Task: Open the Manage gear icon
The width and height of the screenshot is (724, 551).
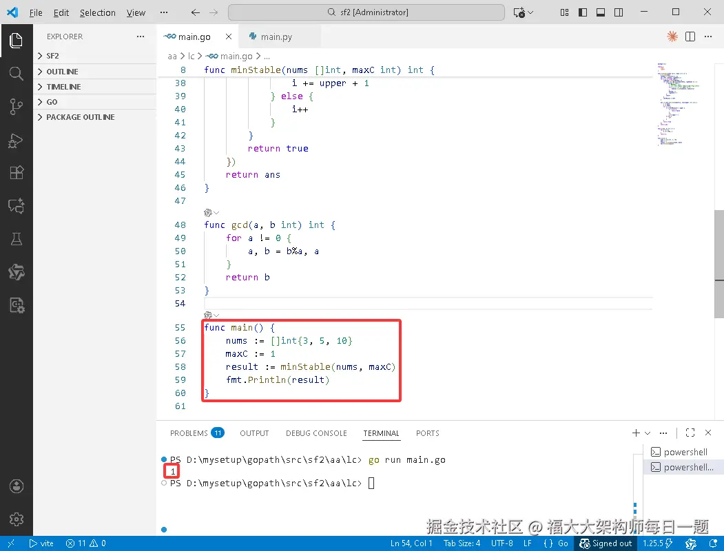Action: coord(16,519)
